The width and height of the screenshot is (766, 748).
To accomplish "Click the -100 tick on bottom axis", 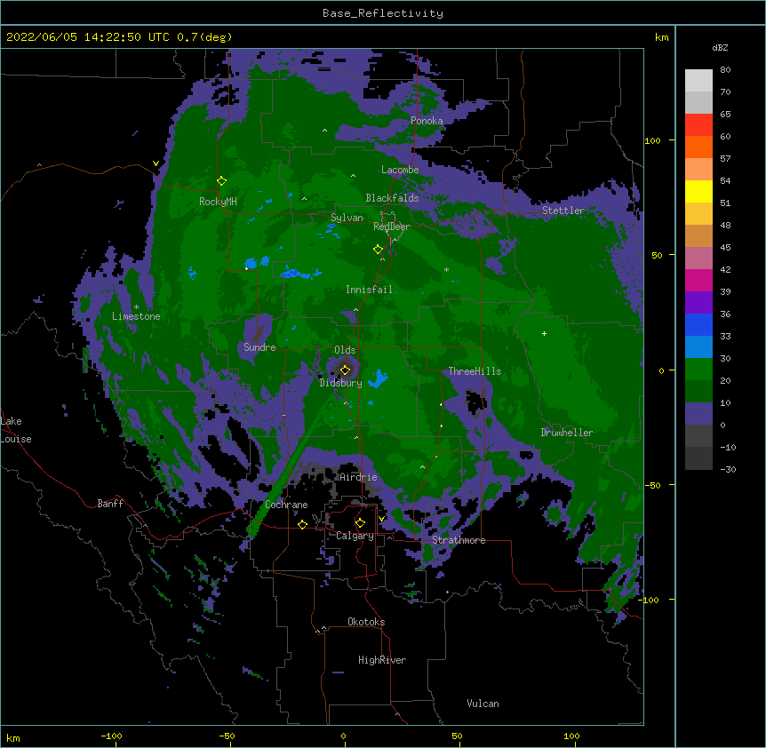I will coord(111,736).
